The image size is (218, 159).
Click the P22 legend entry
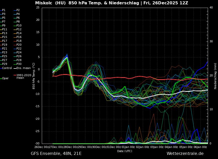[x=19, y=49]
